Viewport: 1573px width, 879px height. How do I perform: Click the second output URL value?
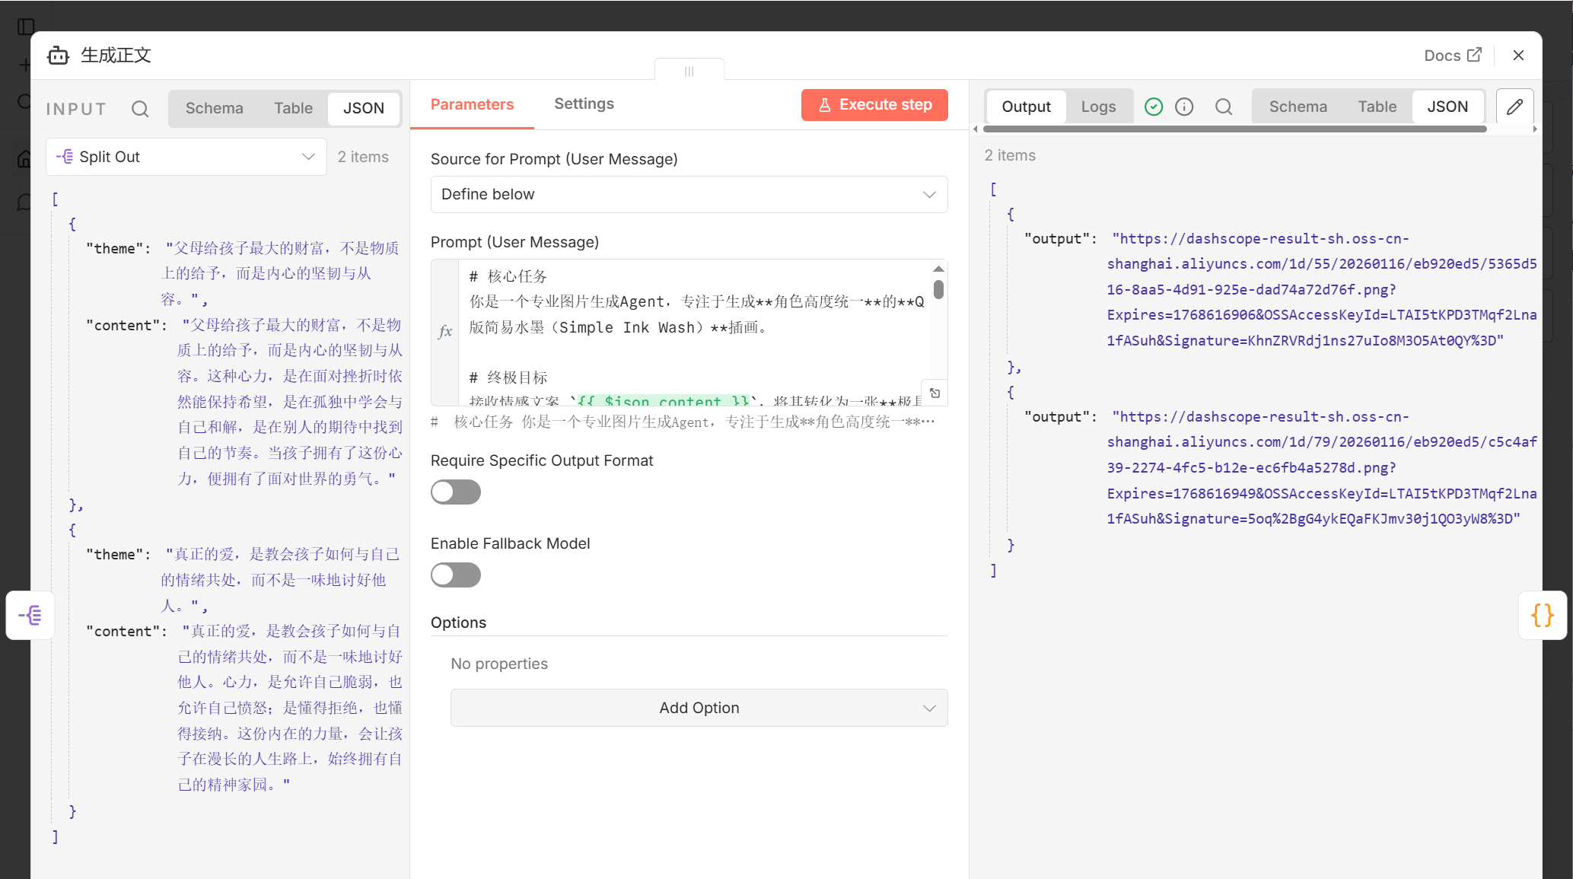click(1322, 467)
